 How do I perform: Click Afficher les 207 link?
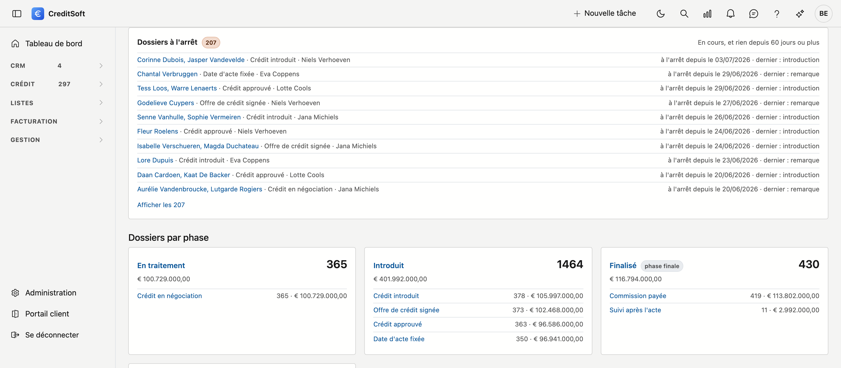pyautogui.click(x=161, y=205)
